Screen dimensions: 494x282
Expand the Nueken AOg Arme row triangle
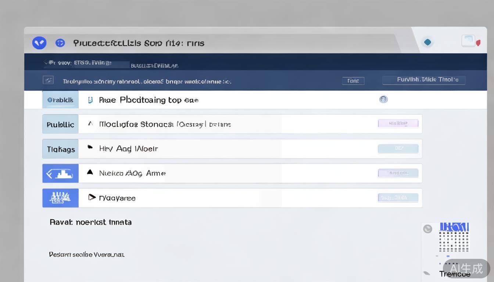(90, 172)
